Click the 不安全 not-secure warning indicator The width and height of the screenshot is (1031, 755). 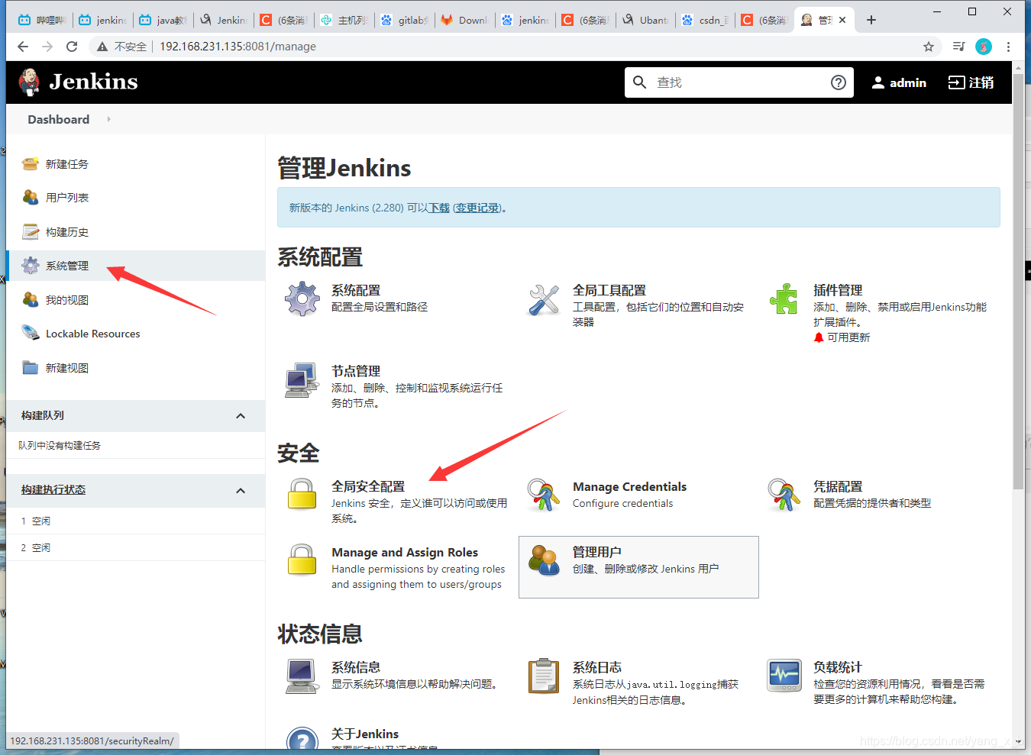click(x=122, y=47)
